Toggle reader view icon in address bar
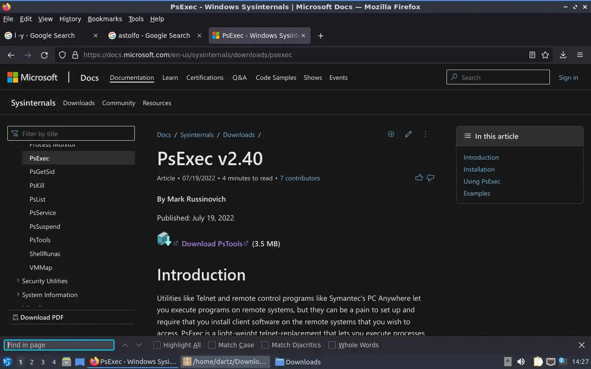 pos(532,55)
